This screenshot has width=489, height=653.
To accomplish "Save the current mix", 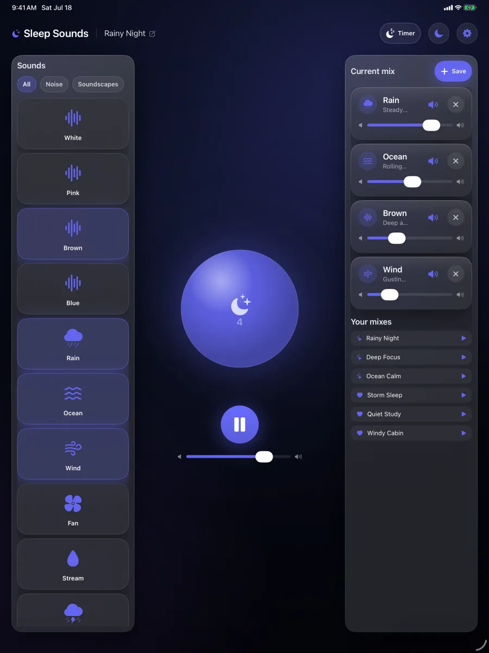I will coord(453,71).
